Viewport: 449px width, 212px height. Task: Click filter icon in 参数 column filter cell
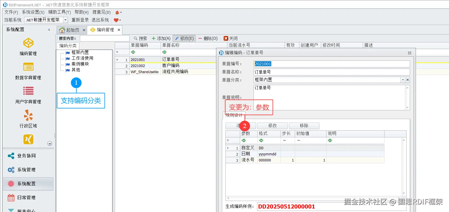244,140
